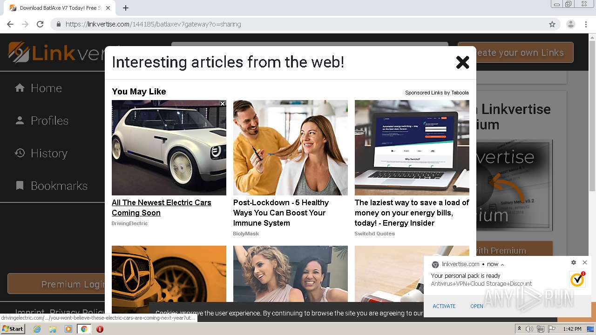Open laziest way to save energy article
Image resolution: width=596 pixels, height=335 pixels.
pyautogui.click(x=412, y=213)
